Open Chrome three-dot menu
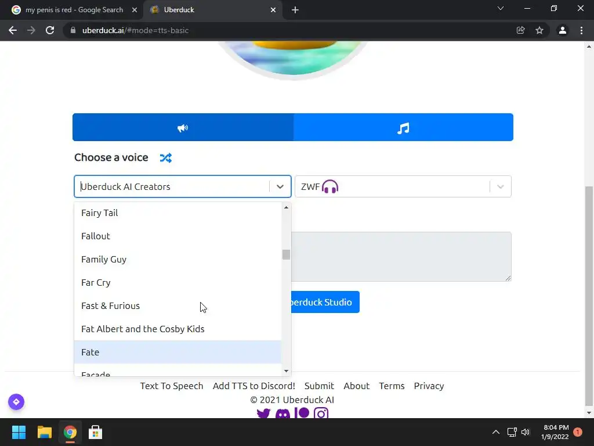This screenshot has height=446, width=594. pos(581,30)
